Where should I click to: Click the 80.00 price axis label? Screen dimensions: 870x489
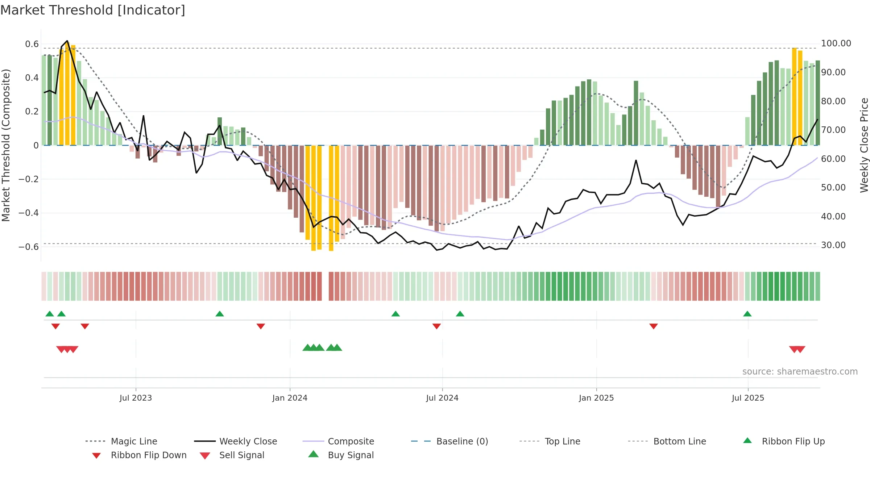pos(833,101)
